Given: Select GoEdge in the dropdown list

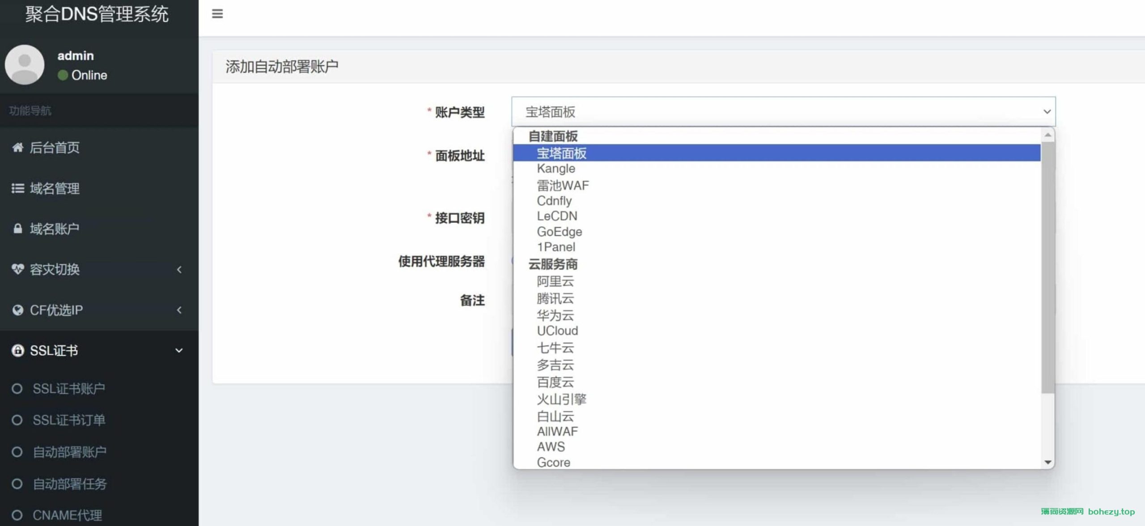Looking at the screenshot, I should click(777, 231).
